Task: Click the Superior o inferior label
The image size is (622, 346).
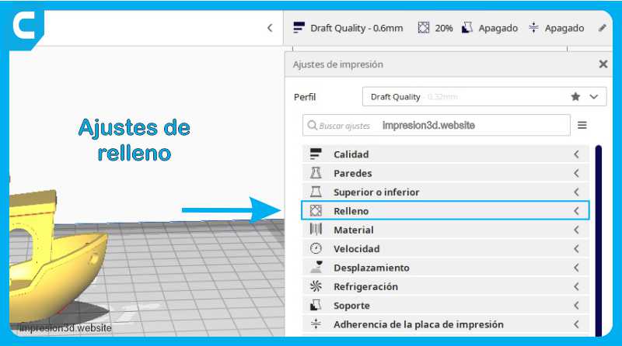Action: 376,192
